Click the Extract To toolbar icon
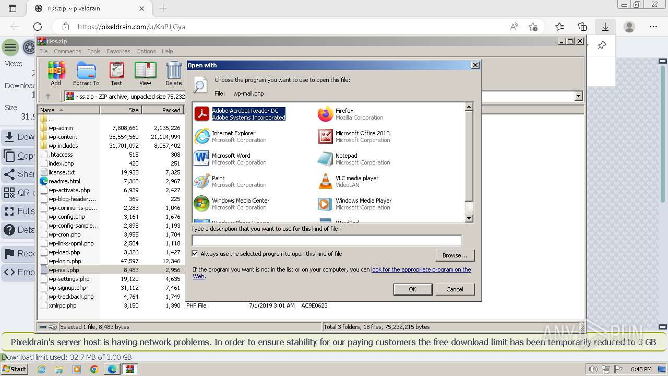The width and height of the screenshot is (668, 376). [x=86, y=74]
